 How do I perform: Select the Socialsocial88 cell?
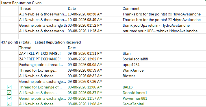click(x=164, y=59)
